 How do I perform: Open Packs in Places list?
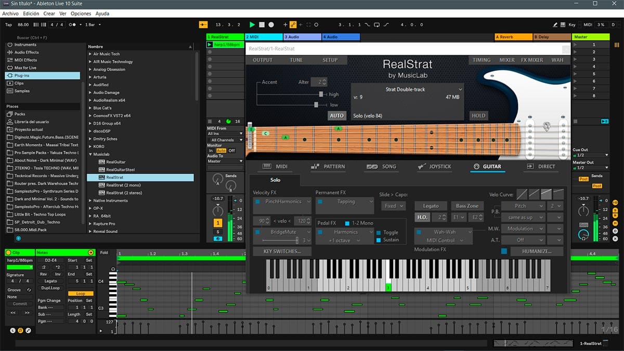pos(43,114)
